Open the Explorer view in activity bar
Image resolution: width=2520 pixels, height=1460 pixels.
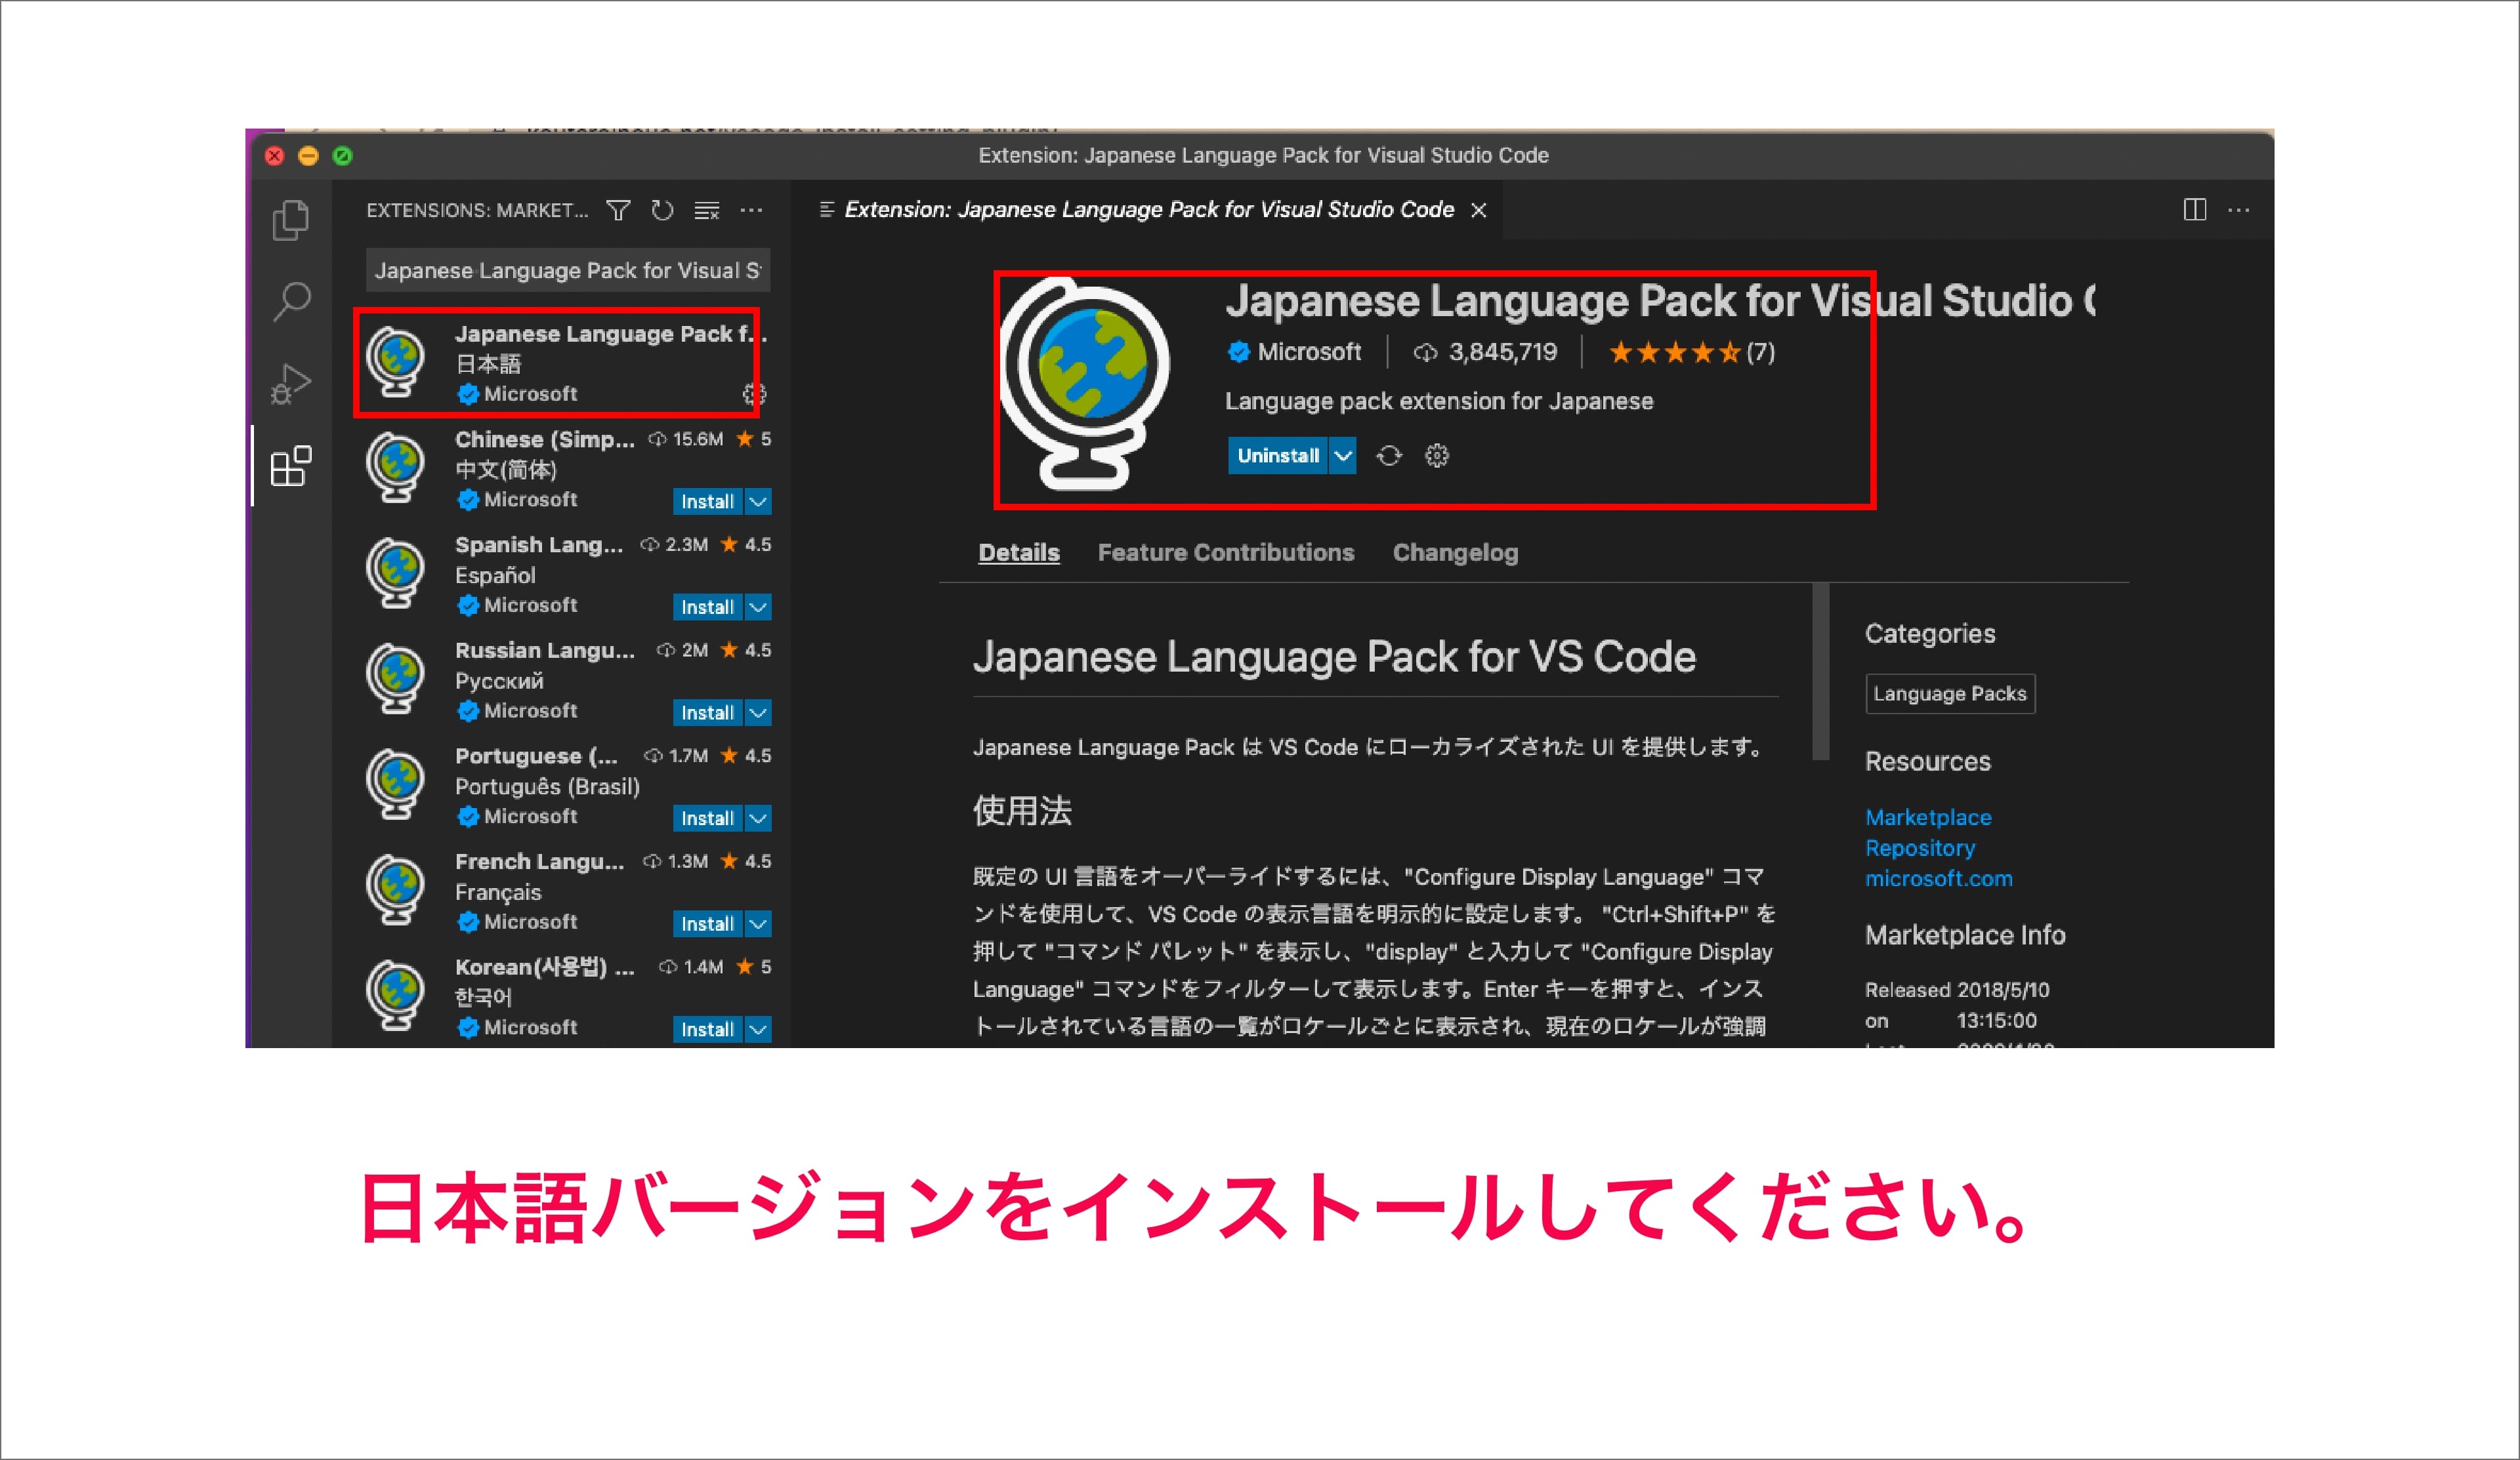click(x=291, y=220)
